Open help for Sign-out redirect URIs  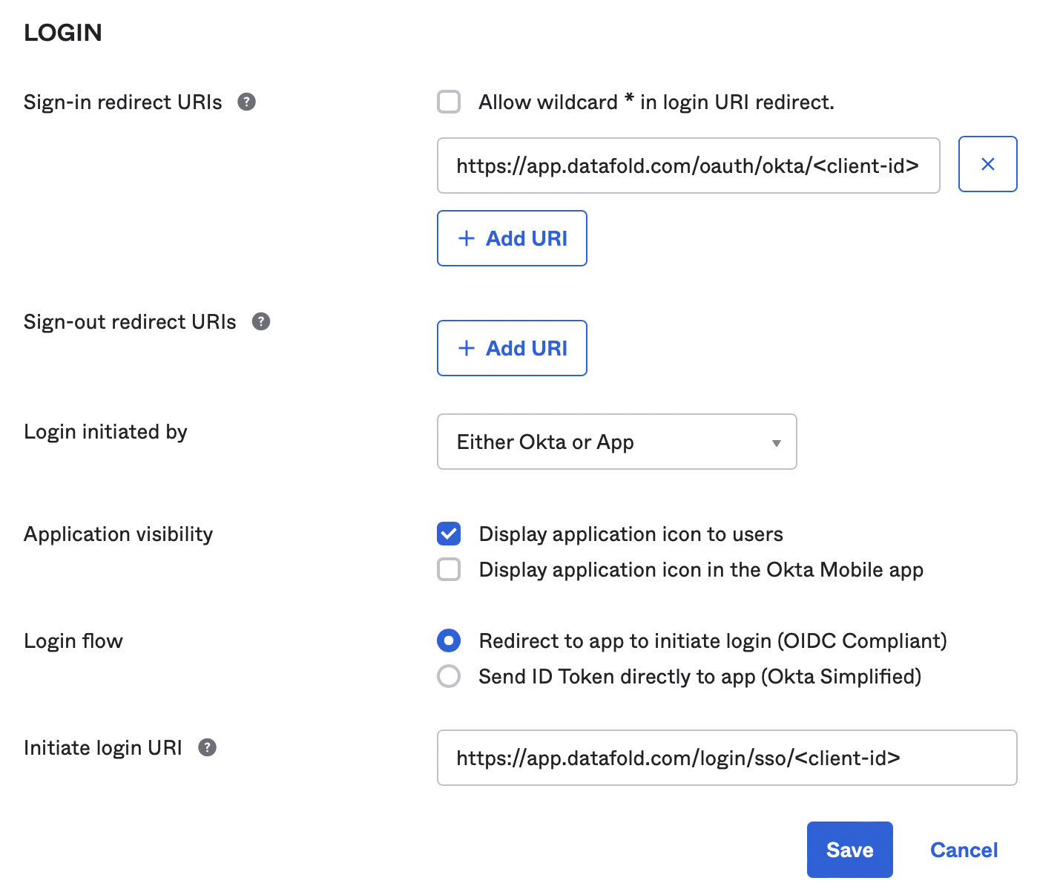point(261,321)
